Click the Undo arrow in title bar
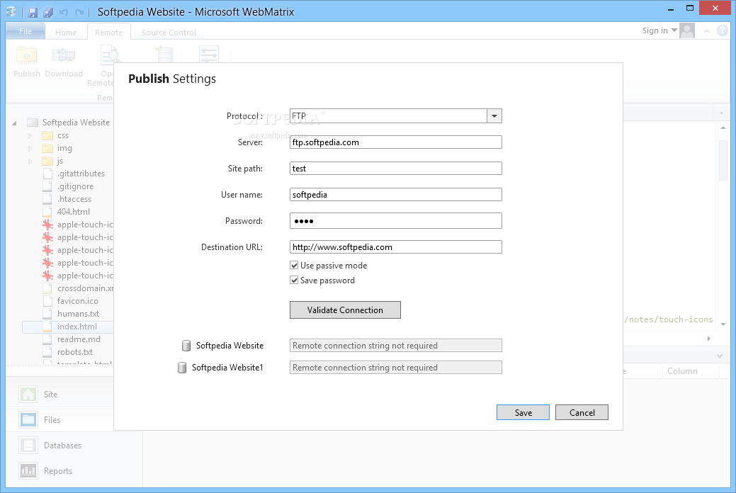This screenshot has width=736, height=493. pyautogui.click(x=64, y=12)
